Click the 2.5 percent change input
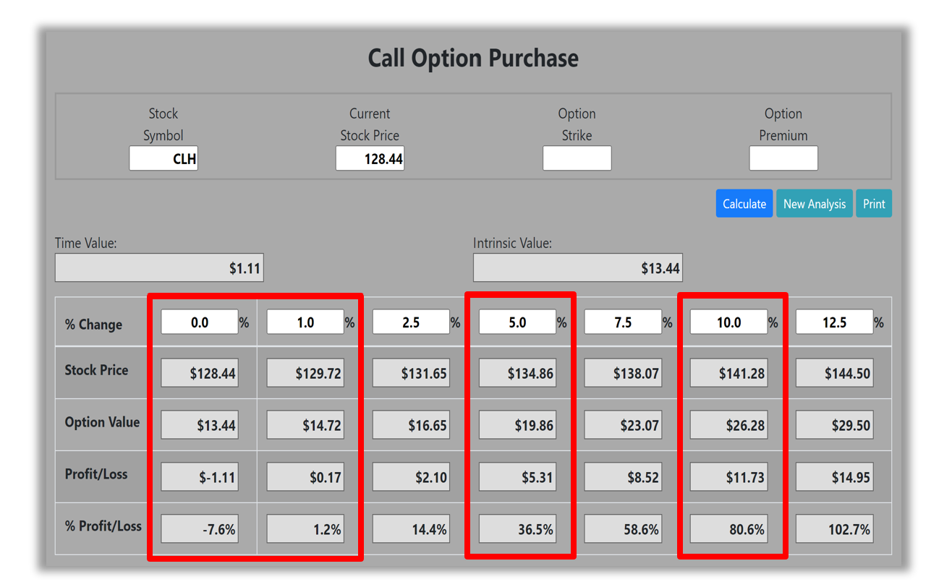952x587 pixels. (411, 322)
